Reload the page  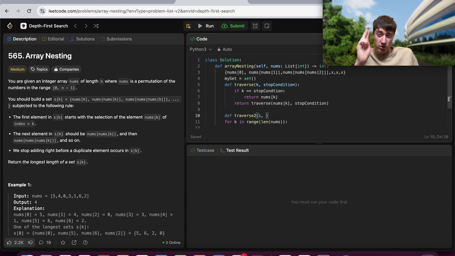pyautogui.click(x=29, y=11)
